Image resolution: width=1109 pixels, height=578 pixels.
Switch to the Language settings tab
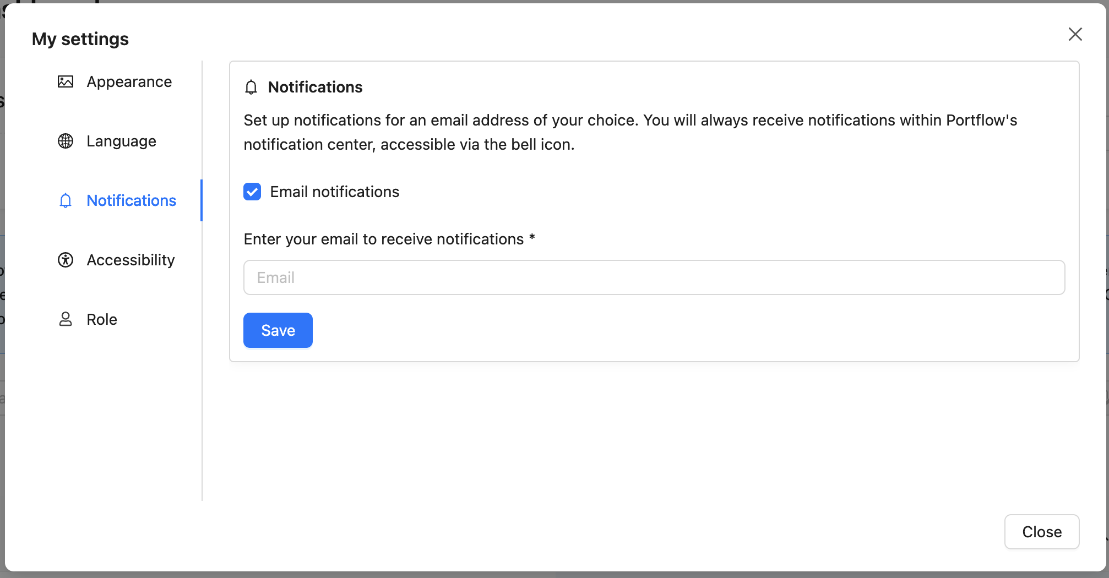pyautogui.click(x=116, y=141)
